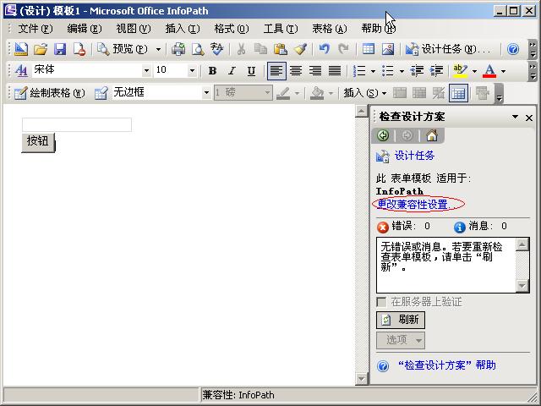Open the font formatting task pane icon

(21, 71)
